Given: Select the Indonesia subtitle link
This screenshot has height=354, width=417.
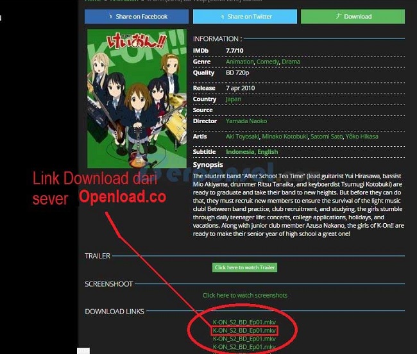Looking at the screenshot, I should tap(240, 152).
